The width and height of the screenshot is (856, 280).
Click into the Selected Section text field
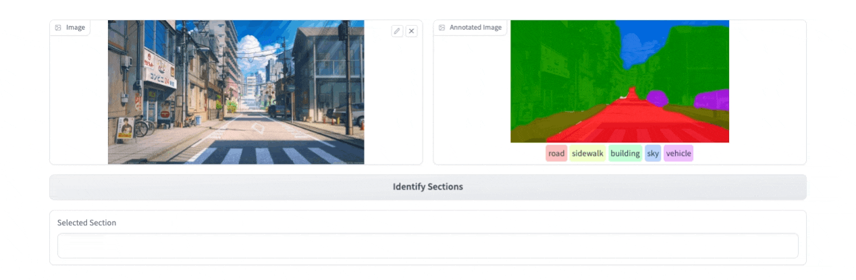(x=428, y=246)
